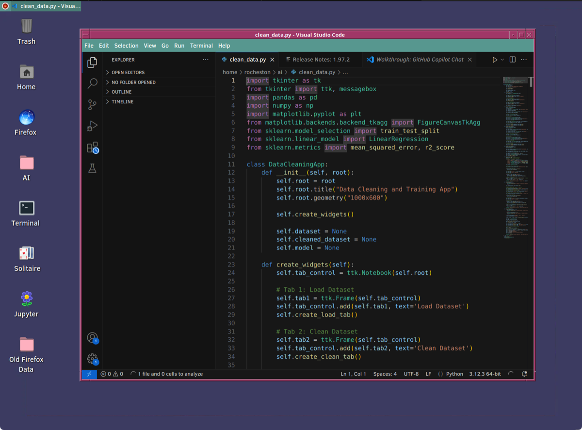Open the Run and Debug view
Image resolution: width=582 pixels, height=430 pixels.
pos(92,126)
